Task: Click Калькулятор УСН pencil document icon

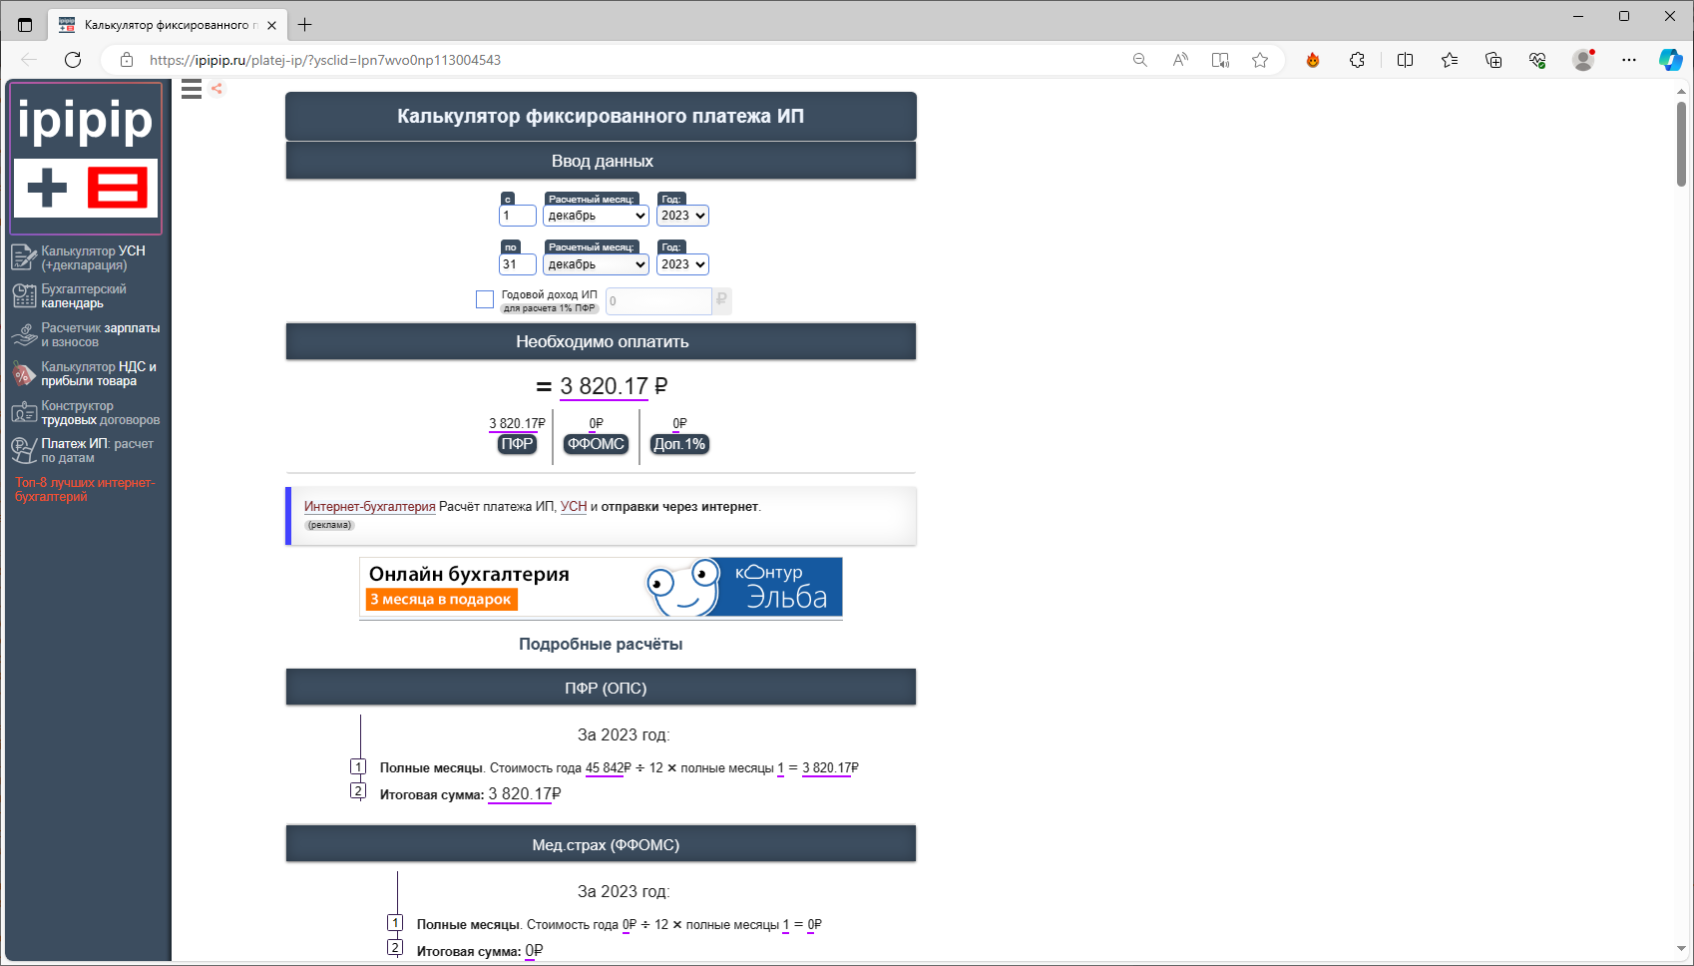Action: click(24, 257)
